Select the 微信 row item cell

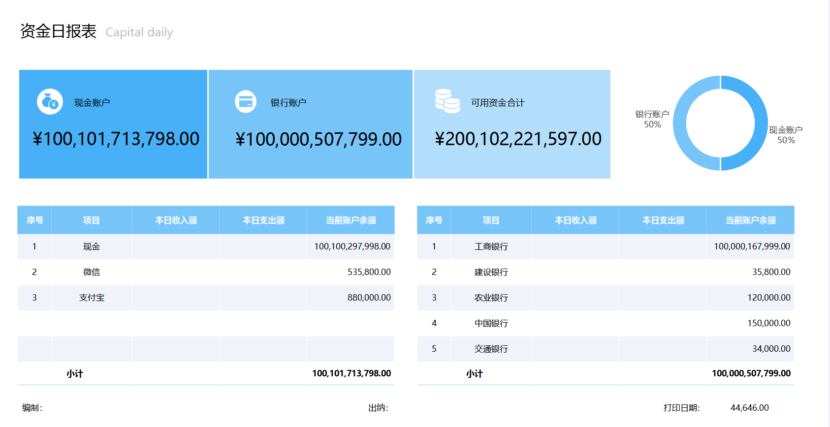coord(92,272)
